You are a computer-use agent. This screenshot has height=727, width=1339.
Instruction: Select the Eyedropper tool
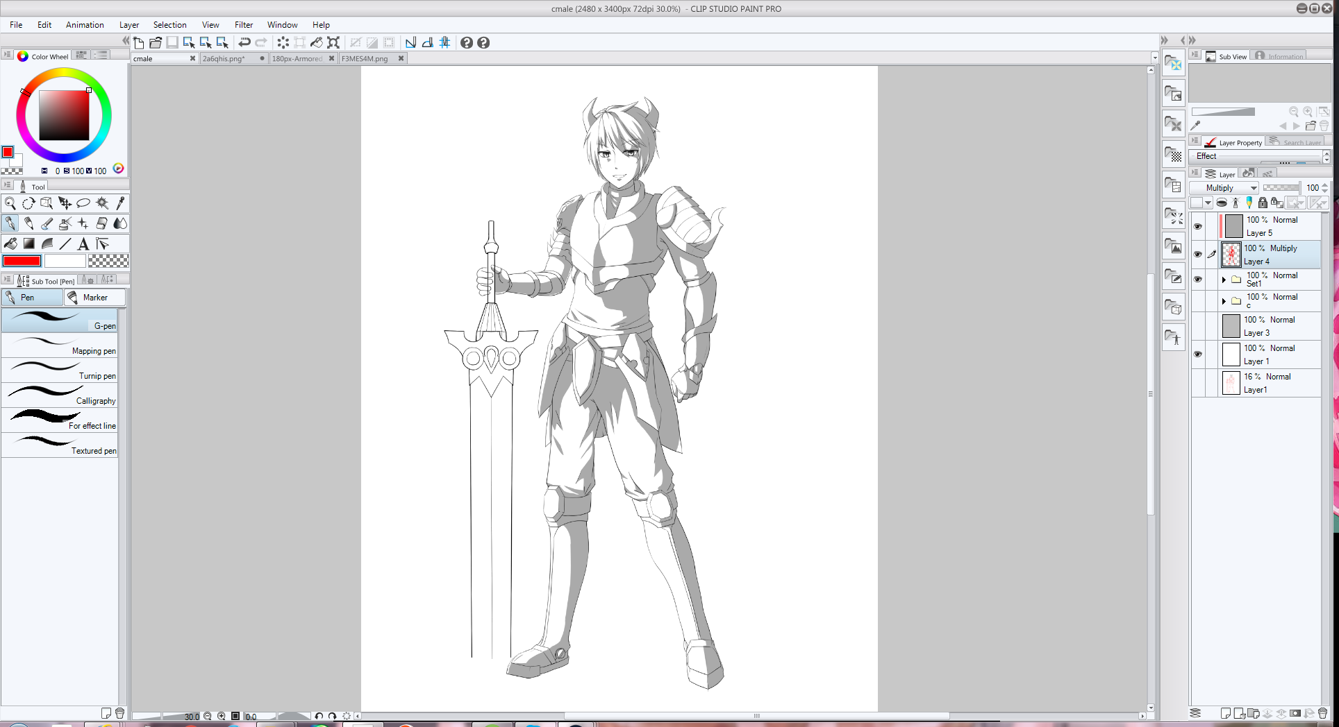click(x=120, y=203)
